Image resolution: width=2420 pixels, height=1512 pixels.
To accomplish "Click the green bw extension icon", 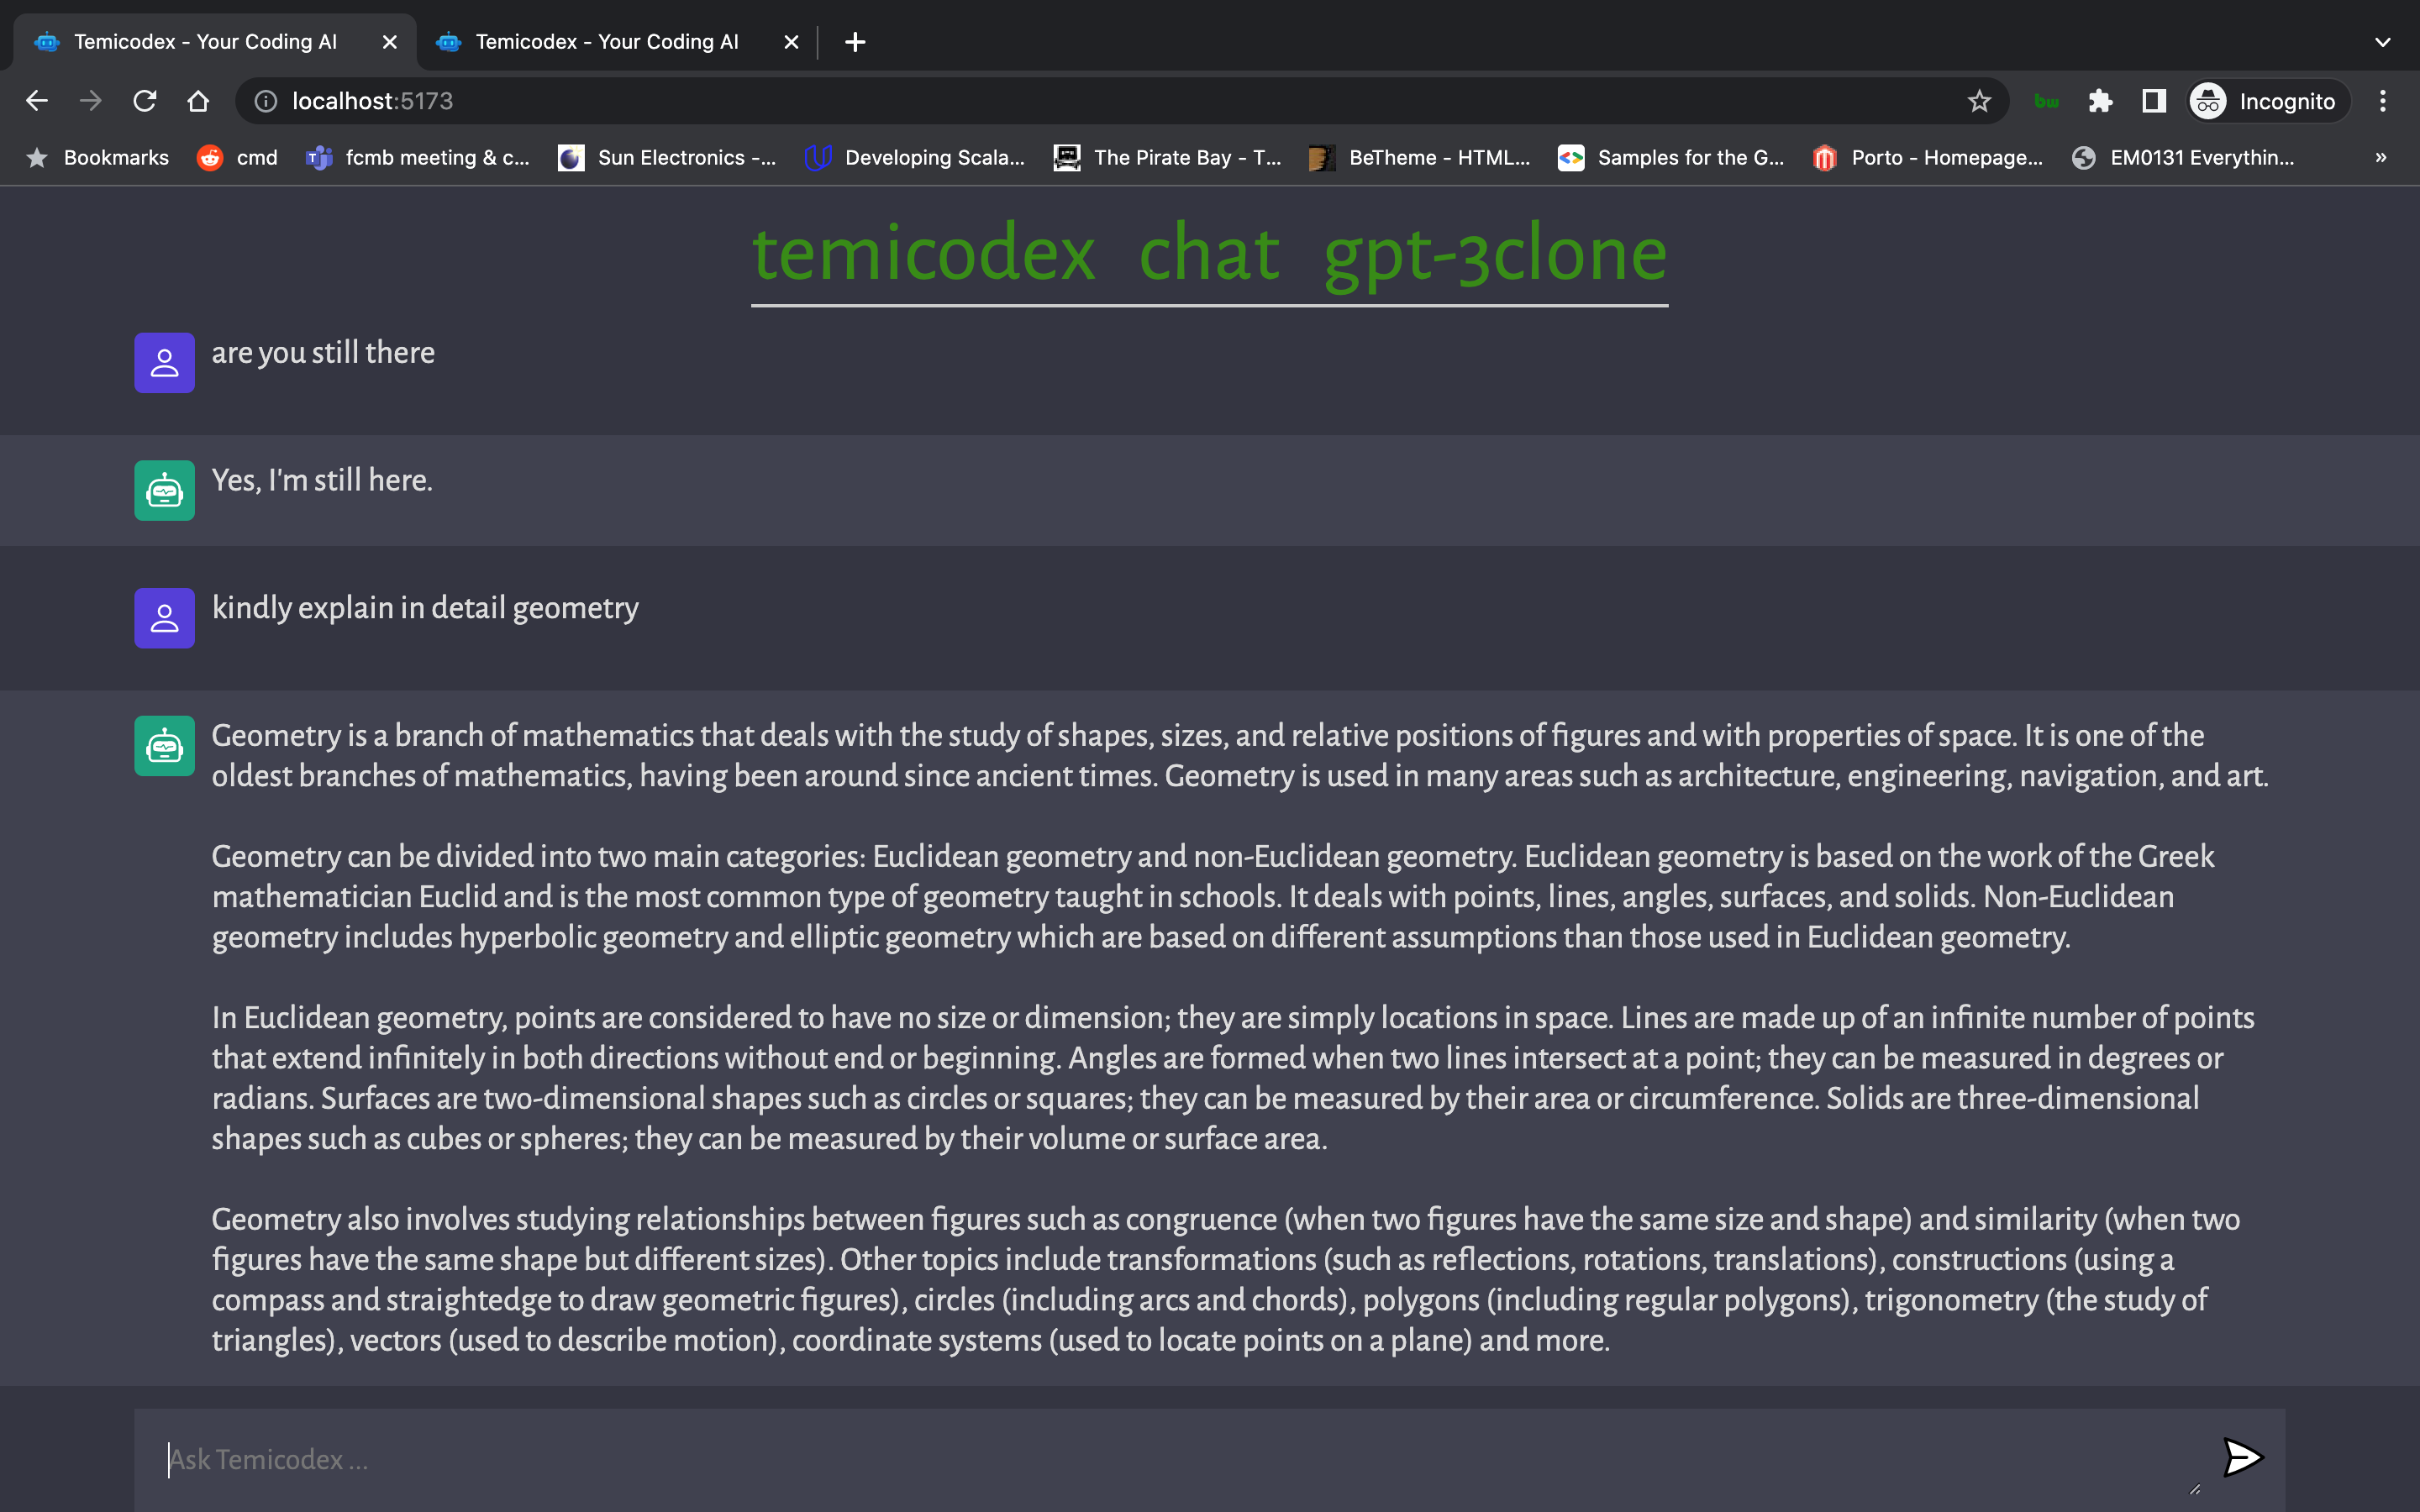I will click(x=2046, y=101).
